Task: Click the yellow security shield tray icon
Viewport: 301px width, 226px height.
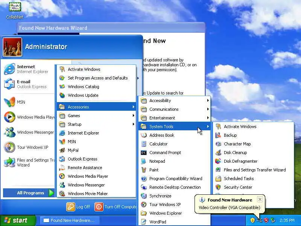Action: tap(252, 220)
